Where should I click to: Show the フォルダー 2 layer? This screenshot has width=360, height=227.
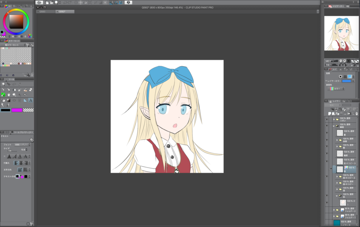pos(327,210)
